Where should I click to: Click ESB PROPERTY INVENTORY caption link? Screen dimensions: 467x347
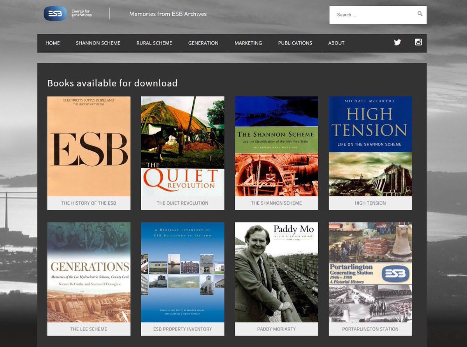[x=183, y=329]
